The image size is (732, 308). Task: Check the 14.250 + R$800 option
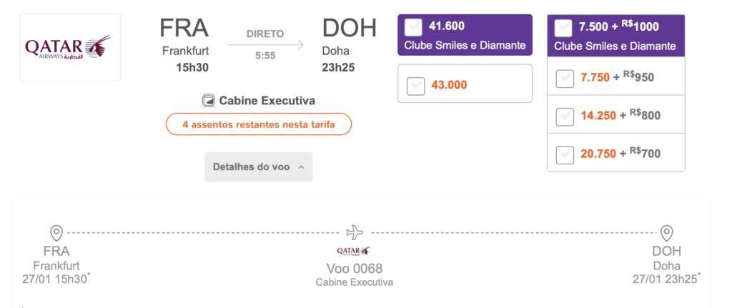point(565,116)
